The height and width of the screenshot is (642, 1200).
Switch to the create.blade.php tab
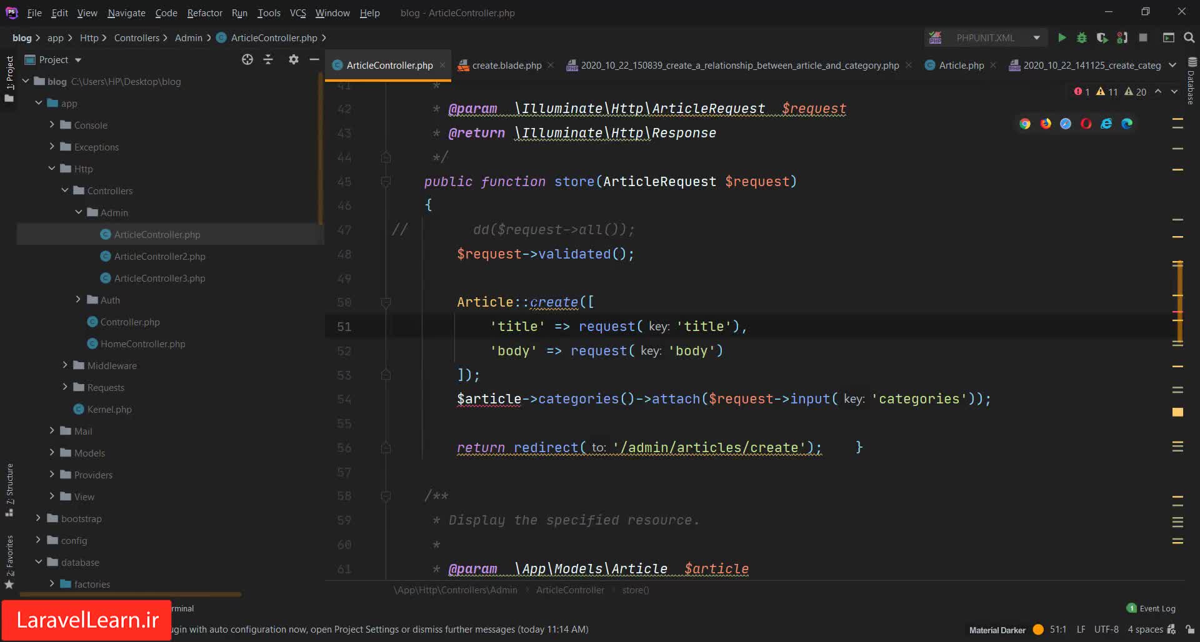pyautogui.click(x=506, y=66)
